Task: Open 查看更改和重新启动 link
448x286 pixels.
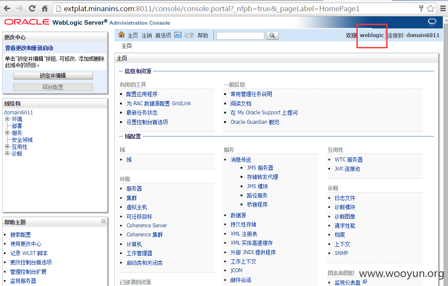Action: point(29,48)
